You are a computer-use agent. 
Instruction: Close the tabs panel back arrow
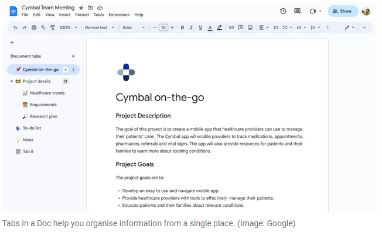[12, 43]
